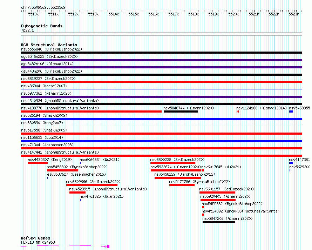312x250 pixels.
Task: Click the nsv6609666 (Sedlazeck2020) label
Action: click(x=93, y=182)
